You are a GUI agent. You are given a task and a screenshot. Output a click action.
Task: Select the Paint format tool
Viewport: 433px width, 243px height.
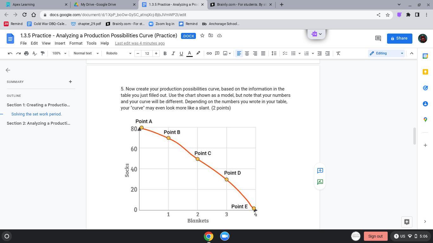coord(42,53)
